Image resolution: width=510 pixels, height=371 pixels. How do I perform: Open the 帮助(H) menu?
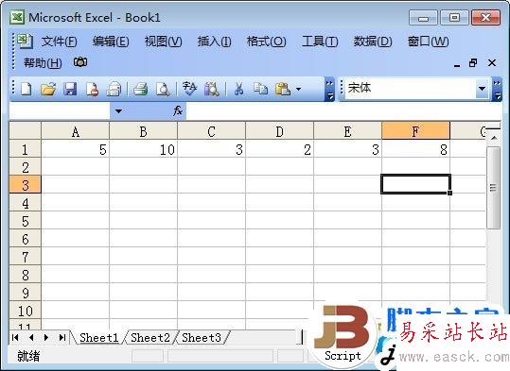(43, 62)
